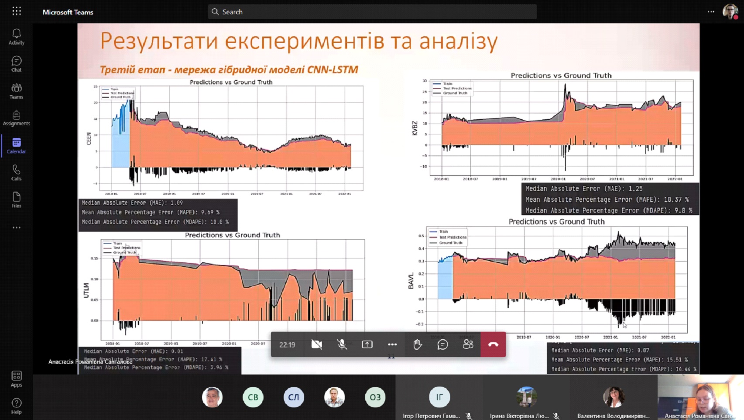The image size is (744, 420).
Task: Open Settings and more menu in title bar
Action: (x=711, y=12)
